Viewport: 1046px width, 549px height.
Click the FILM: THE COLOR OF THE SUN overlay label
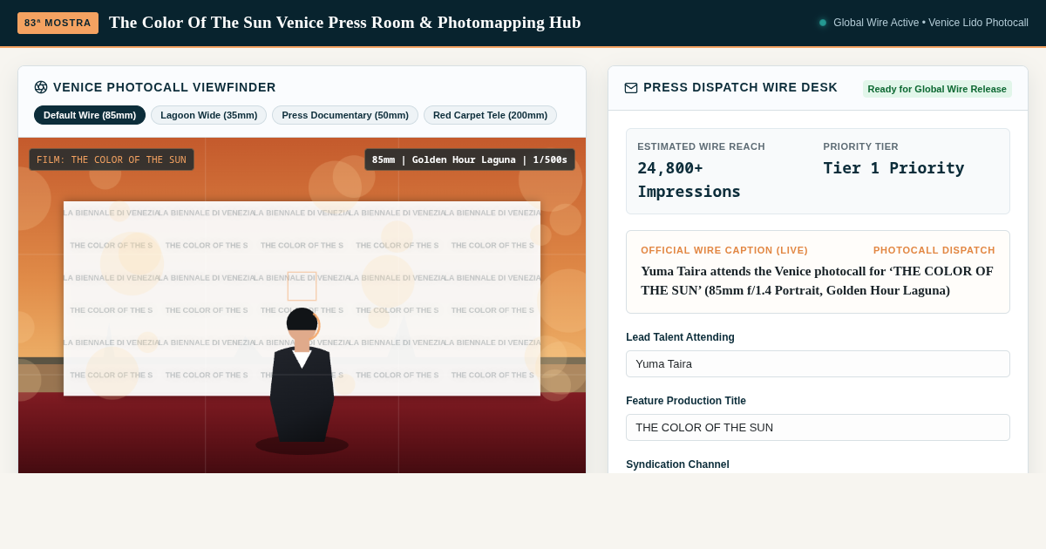pyautogui.click(x=112, y=159)
